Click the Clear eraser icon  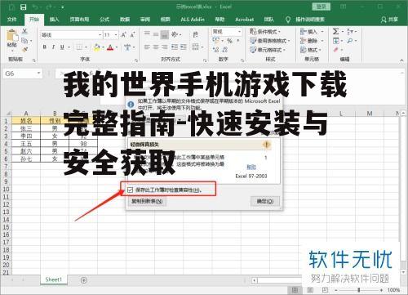coord(336,50)
